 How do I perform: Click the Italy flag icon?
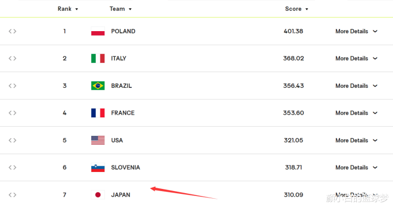[x=98, y=58]
